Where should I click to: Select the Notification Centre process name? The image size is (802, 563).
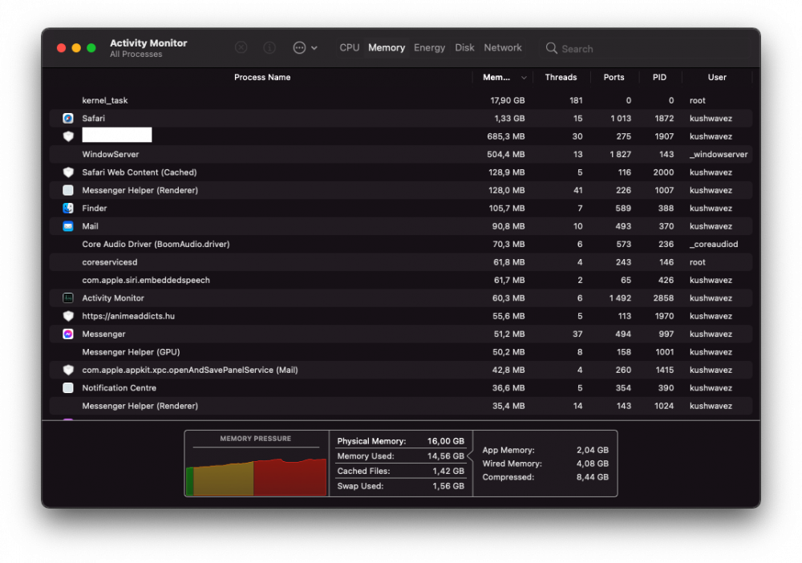click(119, 387)
